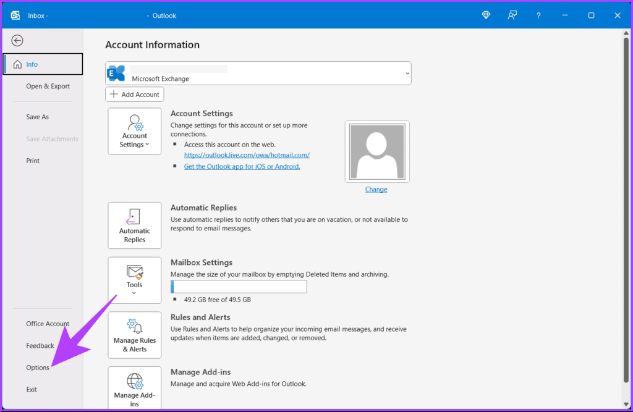Open Manage Rules & Alerts

point(134,335)
